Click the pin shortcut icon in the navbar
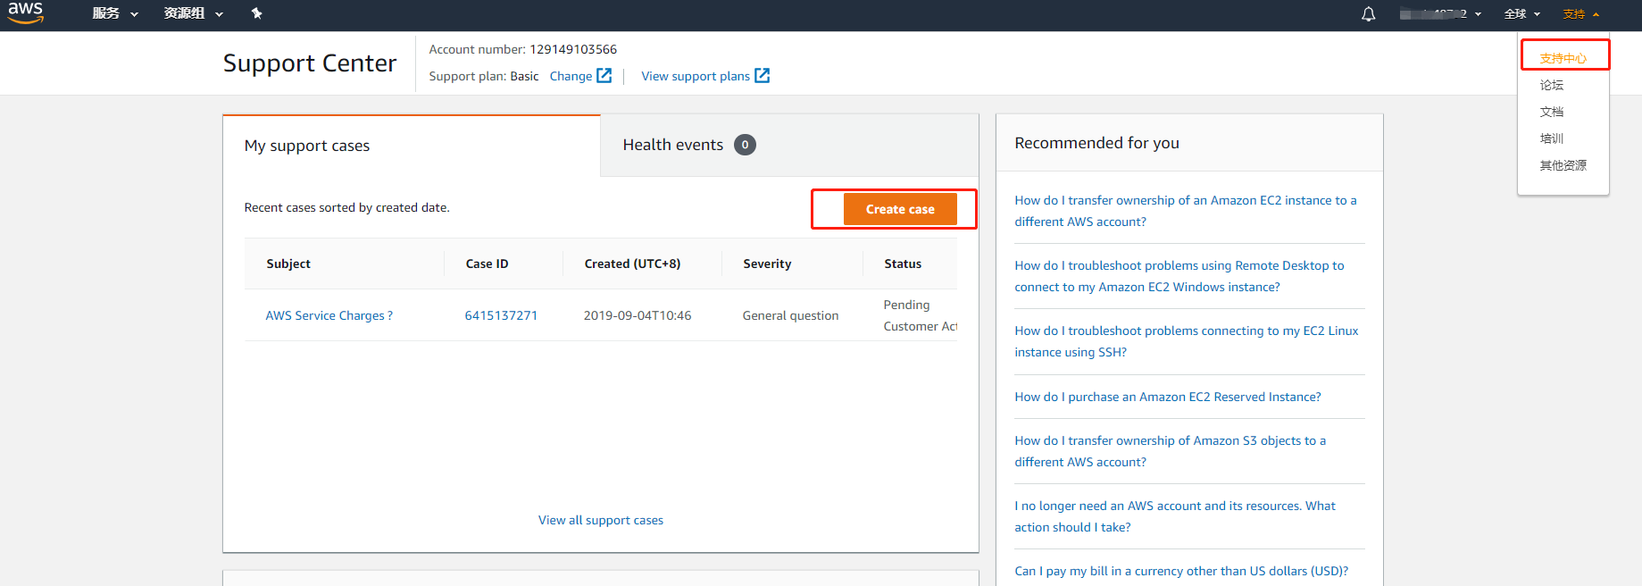The image size is (1642, 586). point(257,13)
